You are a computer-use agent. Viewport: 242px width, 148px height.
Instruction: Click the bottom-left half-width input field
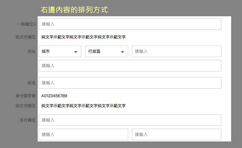83,134
